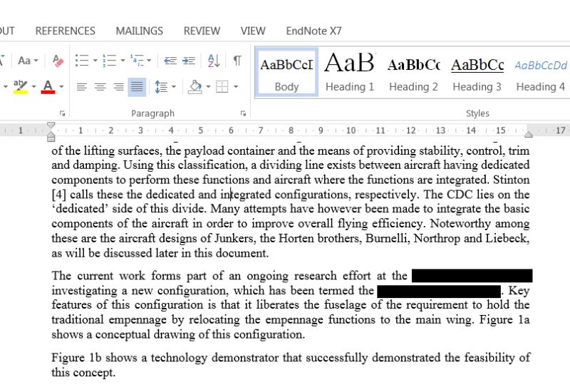Apply borders to the paragraph
570x387 pixels.
222,87
